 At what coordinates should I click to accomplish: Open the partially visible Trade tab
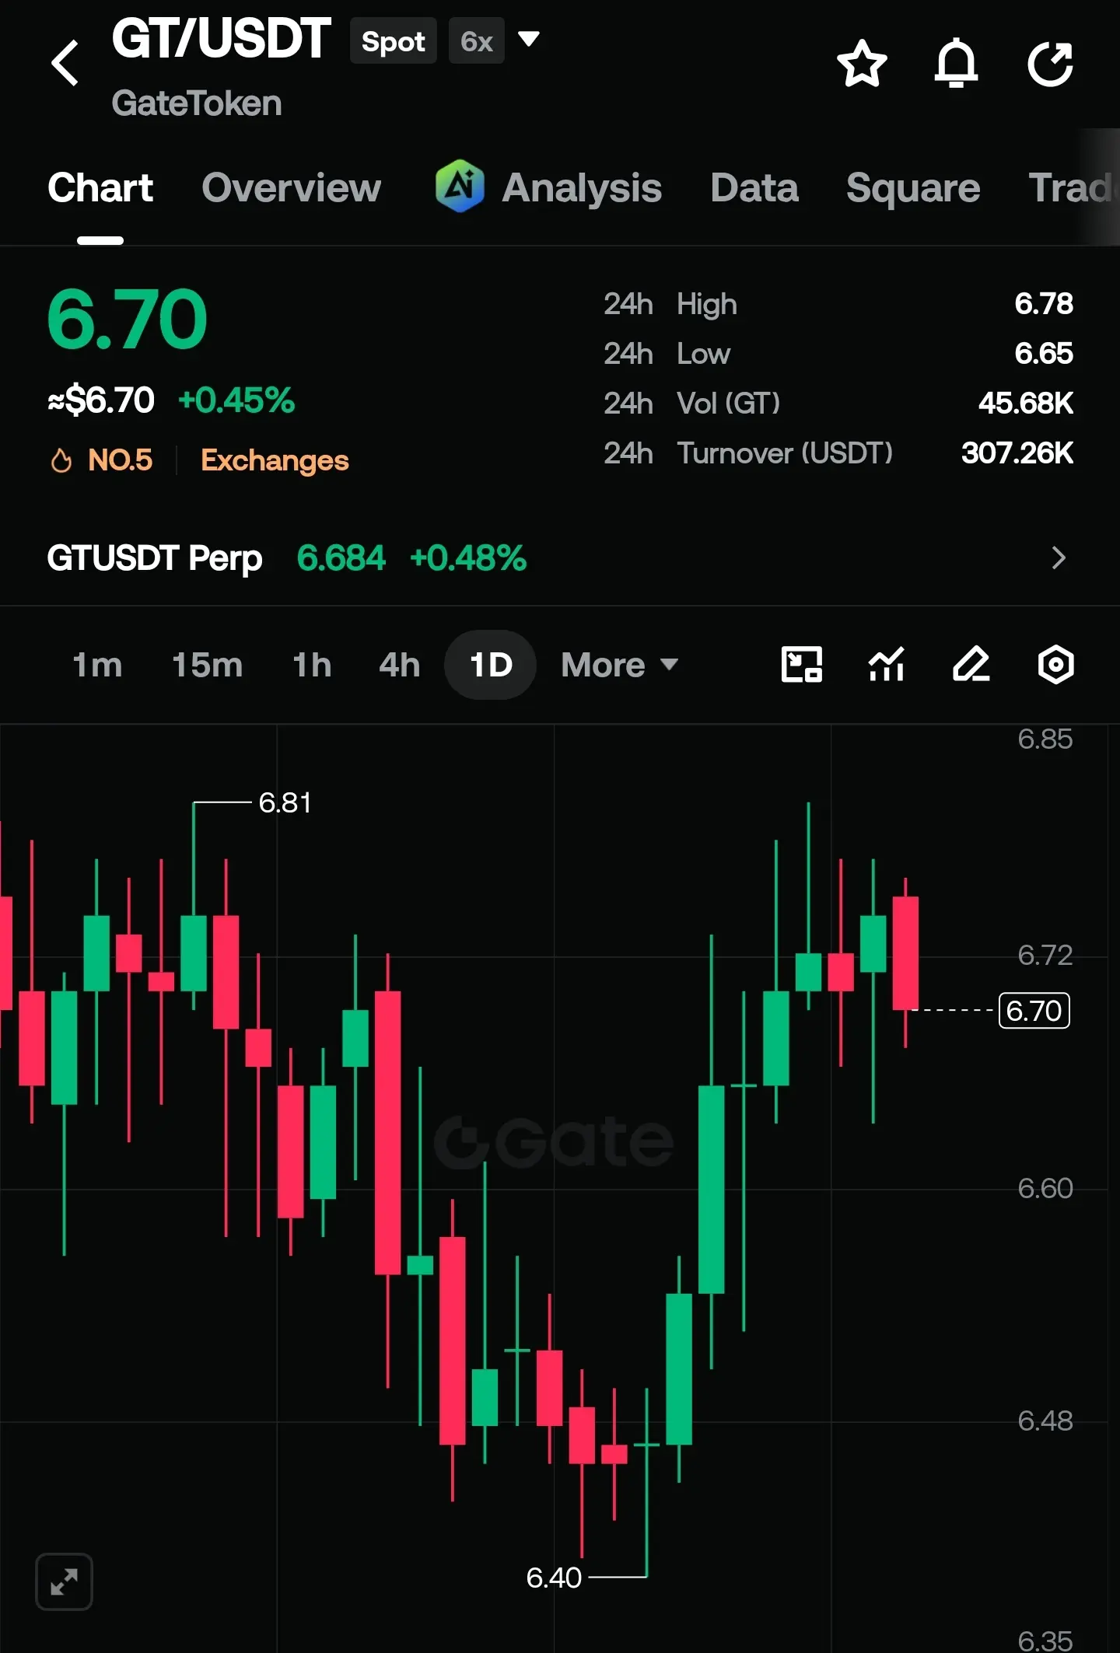pos(1073,188)
